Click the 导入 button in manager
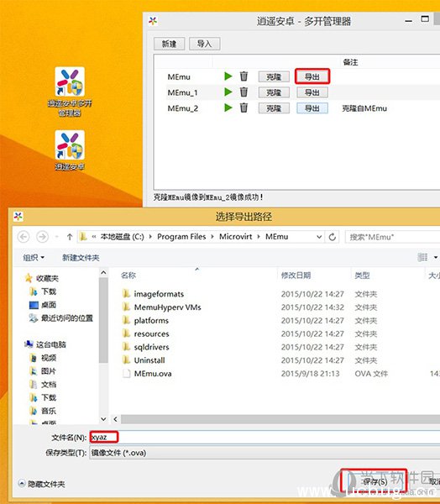The width and height of the screenshot is (440, 504). pyautogui.click(x=204, y=44)
